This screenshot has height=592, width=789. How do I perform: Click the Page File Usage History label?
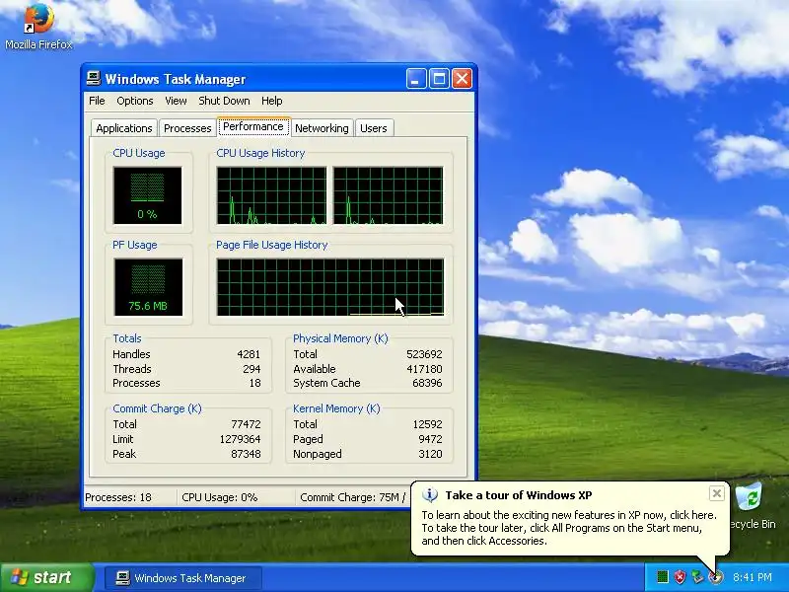tap(272, 245)
